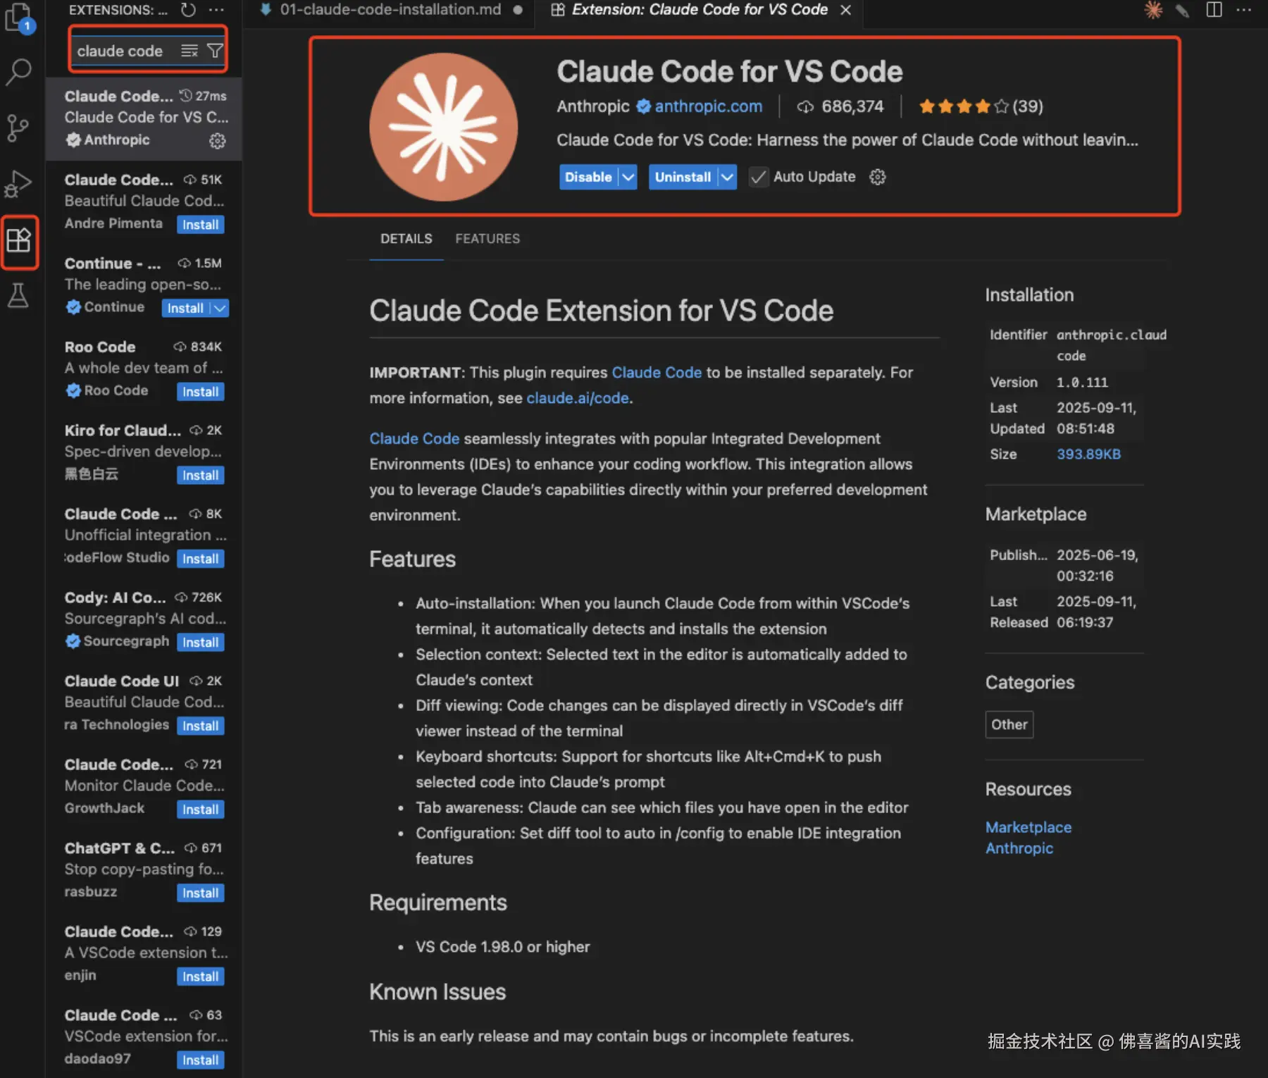This screenshot has width=1268, height=1078.
Task: Open the Anthropic publisher name in header
Action: [593, 106]
